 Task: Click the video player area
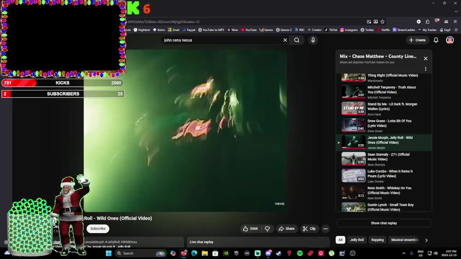point(185,131)
